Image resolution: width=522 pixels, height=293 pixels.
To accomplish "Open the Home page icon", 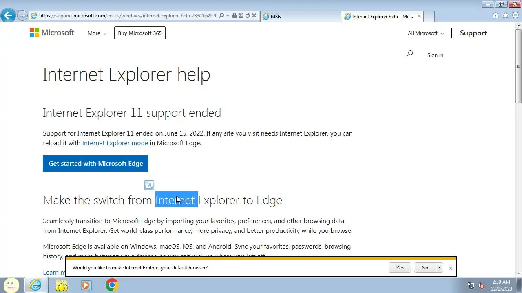I will click(495, 15).
